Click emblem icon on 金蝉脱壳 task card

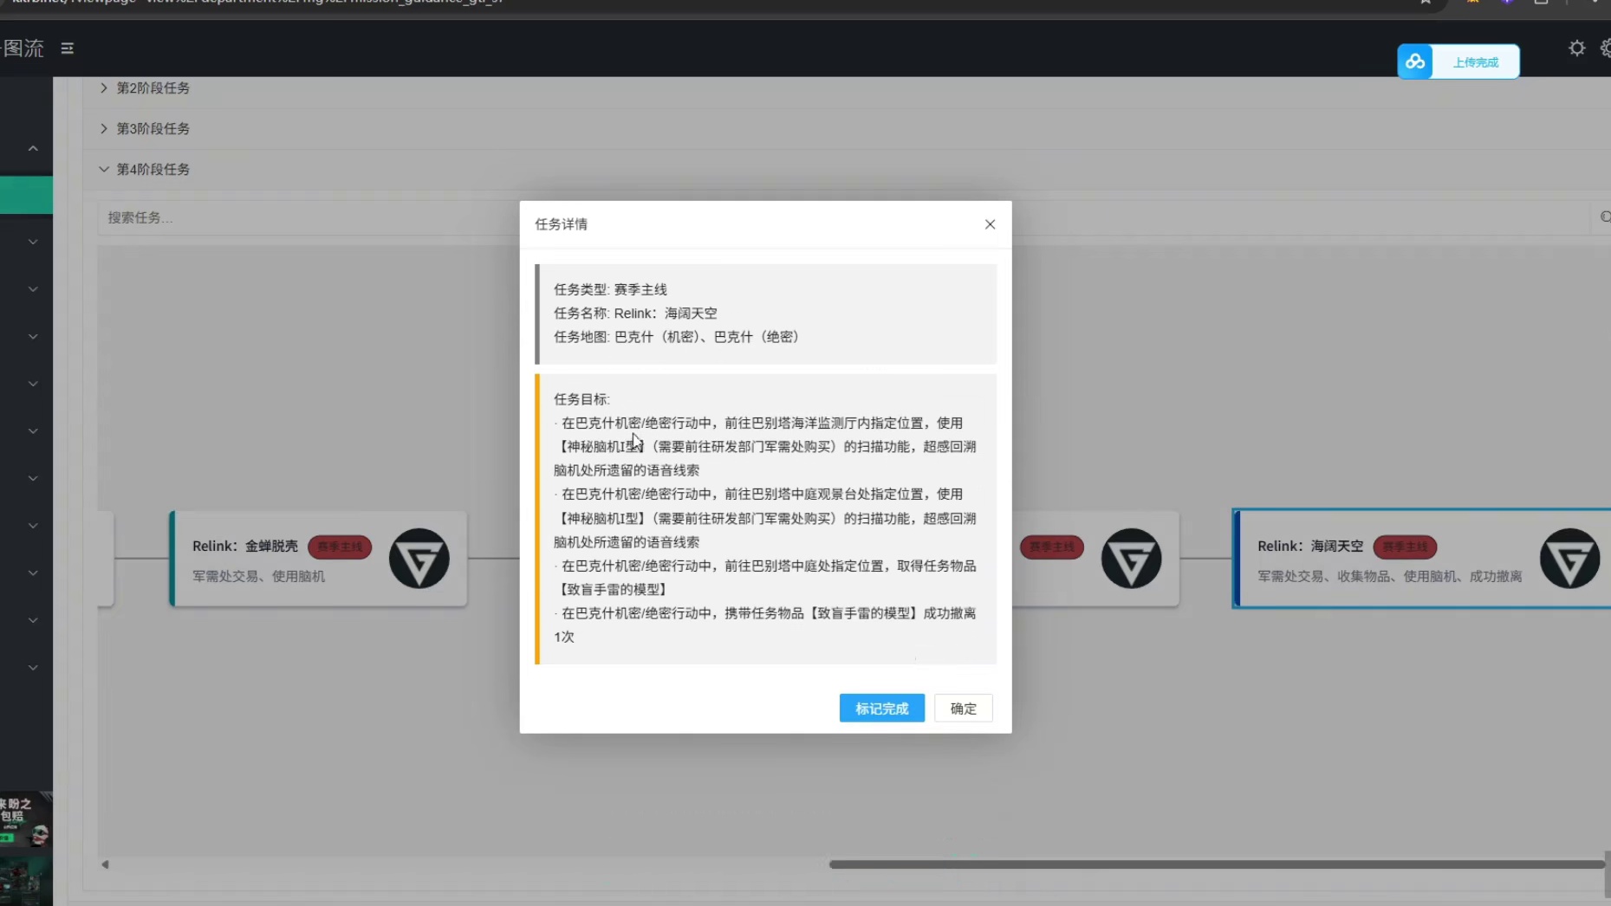point(419,559)
